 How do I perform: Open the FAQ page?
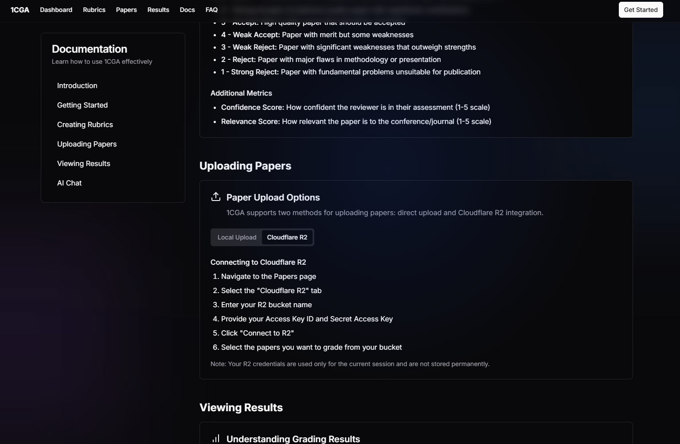pos(211,10)
